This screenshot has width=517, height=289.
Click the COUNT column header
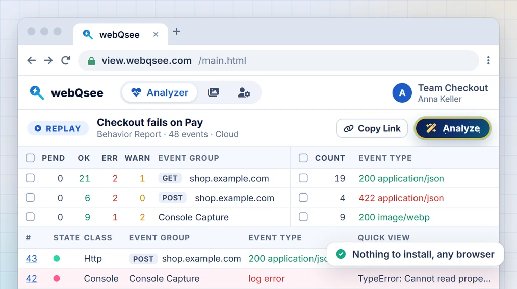pos(330,158)
